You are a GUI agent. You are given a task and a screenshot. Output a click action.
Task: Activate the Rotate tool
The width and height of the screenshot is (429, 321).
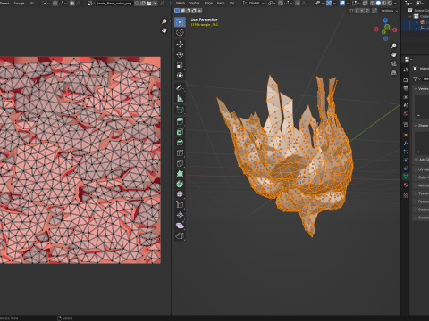coord(180,54)
